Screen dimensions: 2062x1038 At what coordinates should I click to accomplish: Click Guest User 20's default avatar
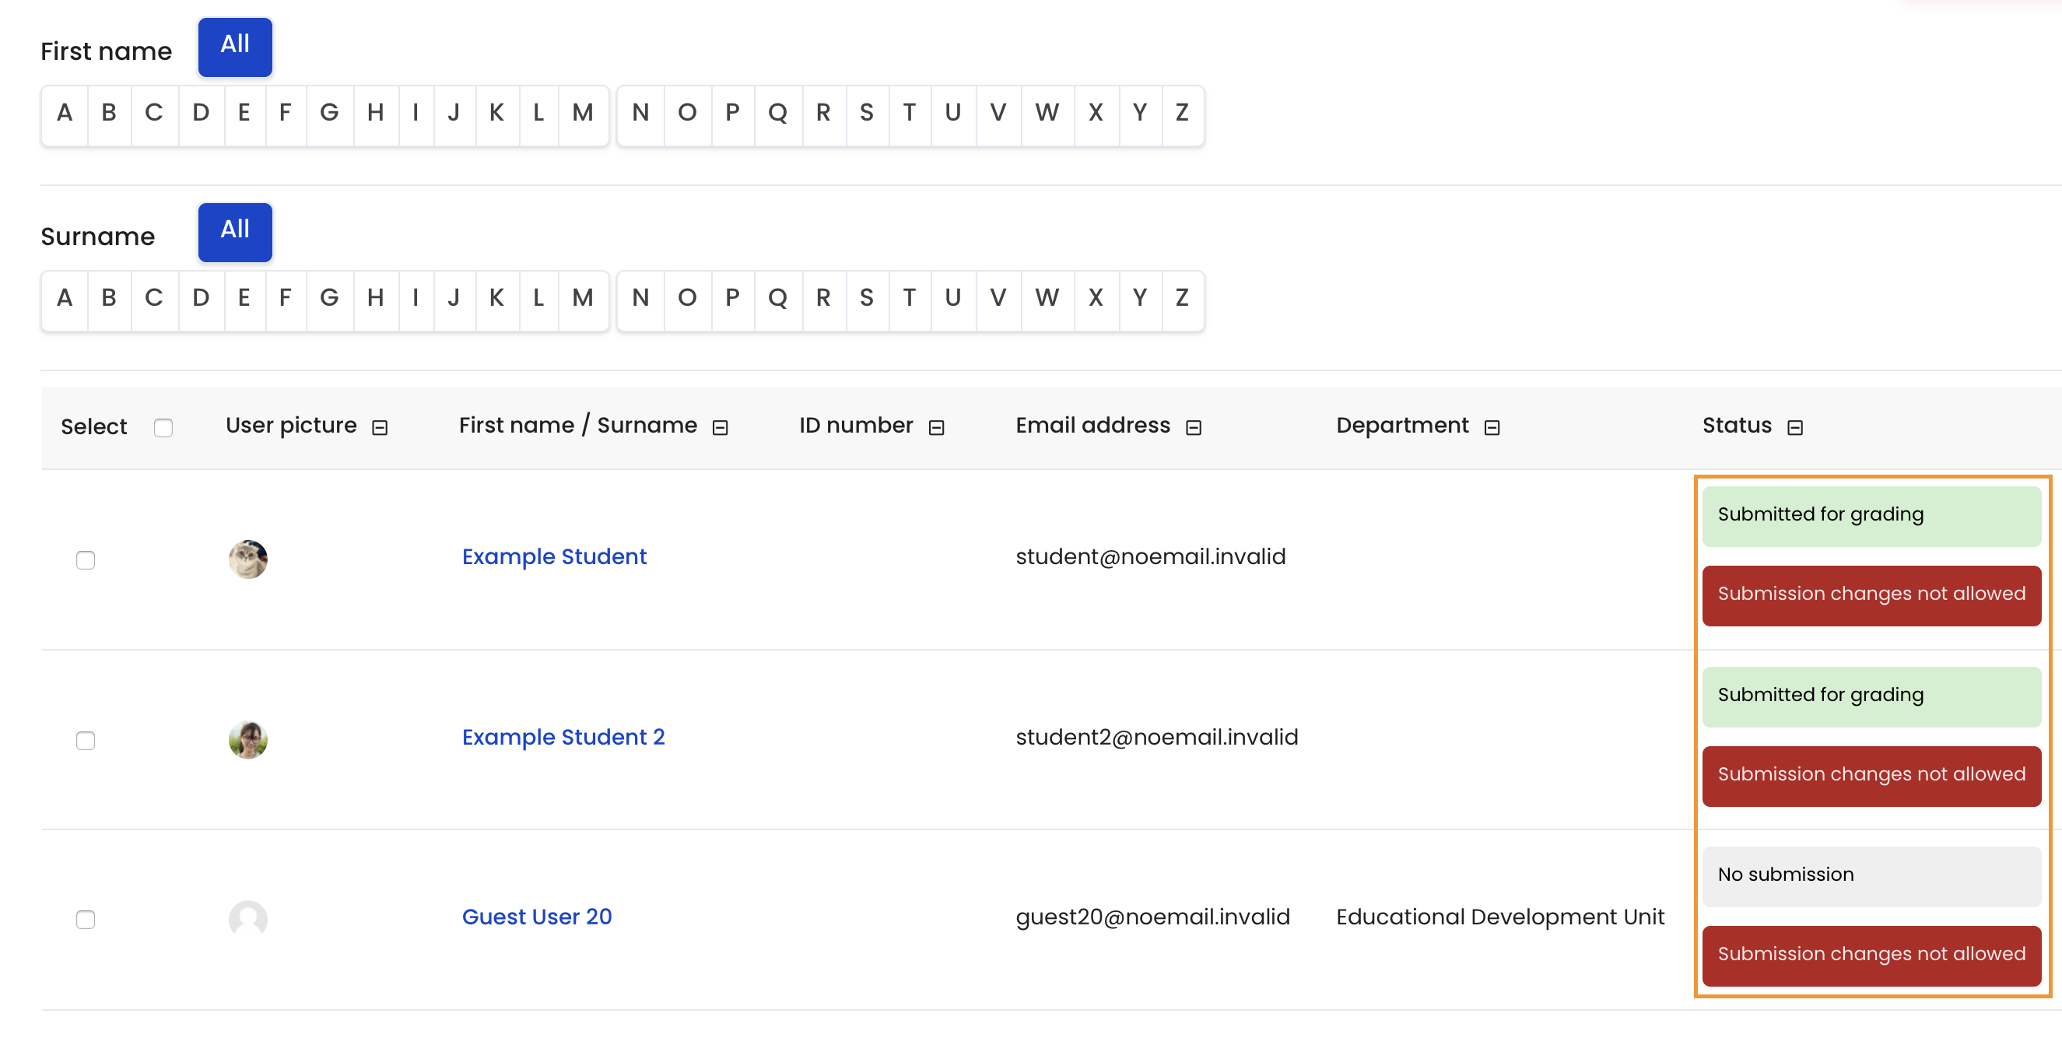(248, 919)
